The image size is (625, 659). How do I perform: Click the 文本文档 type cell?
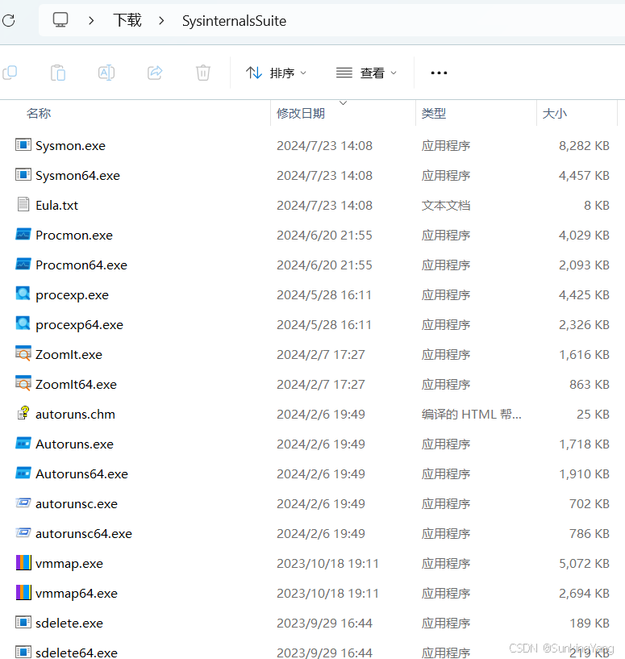(446, 206)
